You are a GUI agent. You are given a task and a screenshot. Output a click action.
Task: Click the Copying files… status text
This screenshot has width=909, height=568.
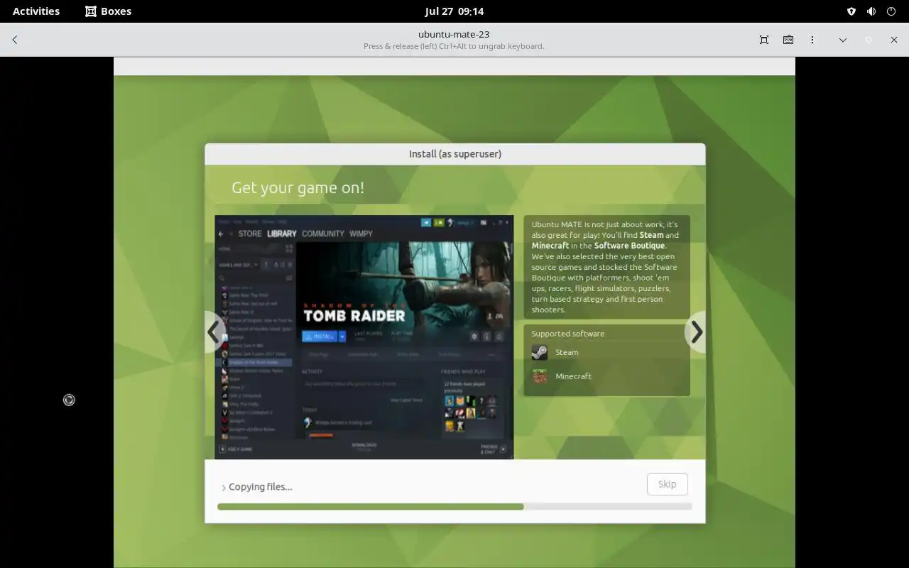point(261,487)
